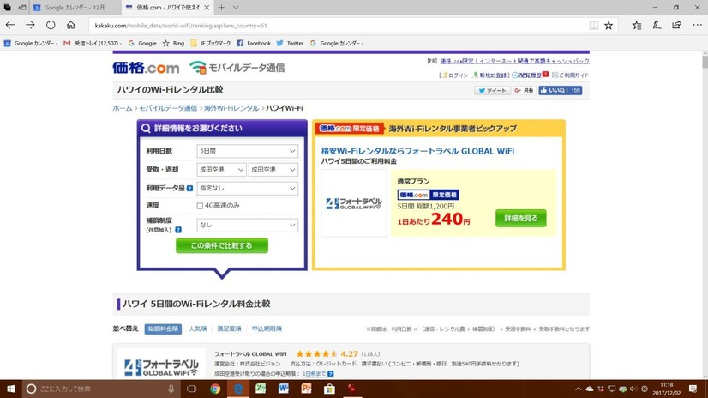Open the 利用日数 dropdown
Viewport: 708px width, 398px height.
pyautogui.click(x=248, y=151)
